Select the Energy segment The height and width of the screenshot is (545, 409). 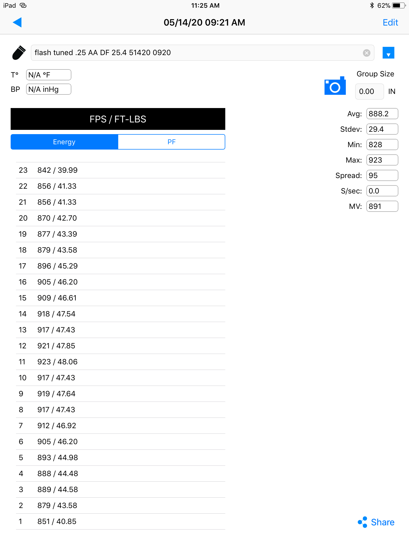[64, 142]
